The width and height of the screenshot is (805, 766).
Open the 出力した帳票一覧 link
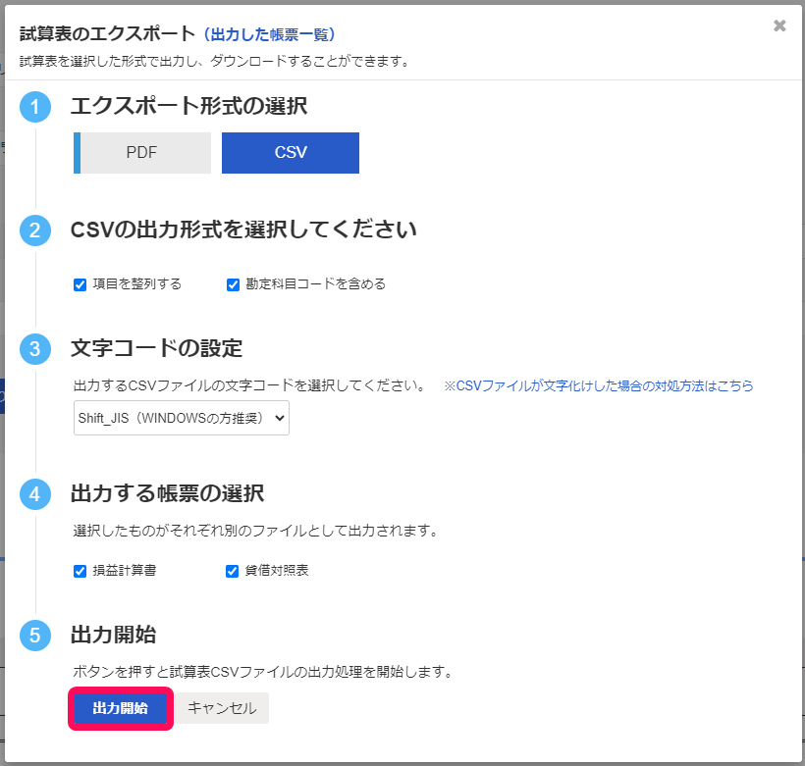tap(270, 34)
